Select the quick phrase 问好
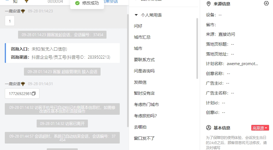The image size is (273, 150). pos(138,26)
